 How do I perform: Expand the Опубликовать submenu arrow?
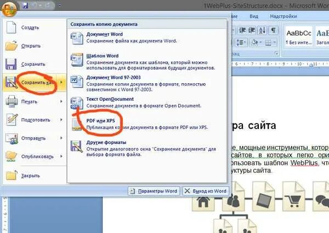[61, 156]
